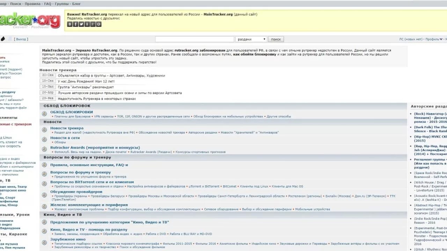Image resolution: width=447 pixels, height=251 pixels.
Task: Click inside the search input field
Action: (x=195, y=39)
